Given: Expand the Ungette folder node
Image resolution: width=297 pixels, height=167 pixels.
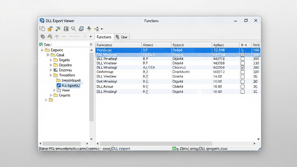Looking at the screenshot, I should click(x=51, y=60).
